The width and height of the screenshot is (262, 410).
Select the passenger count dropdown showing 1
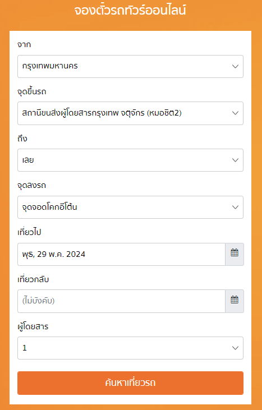click(x=131, y=348)
